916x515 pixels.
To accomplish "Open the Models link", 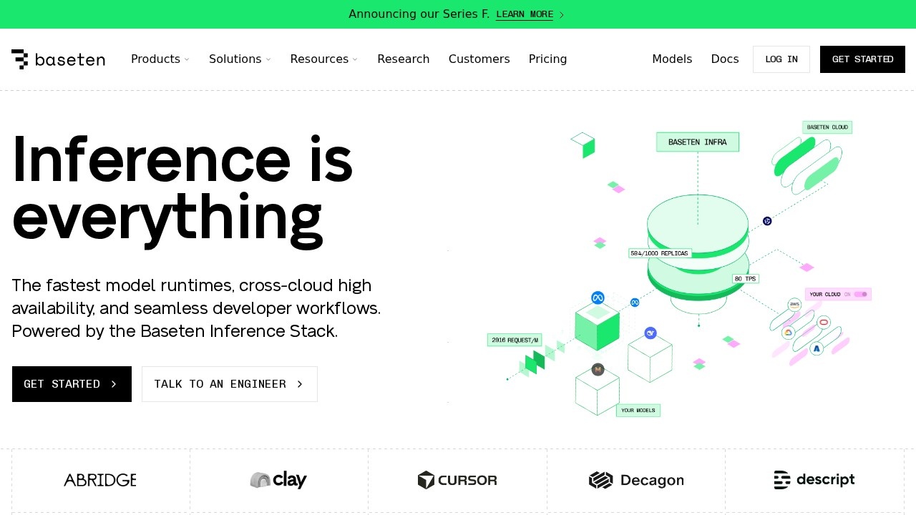I will tap(672, 59).
